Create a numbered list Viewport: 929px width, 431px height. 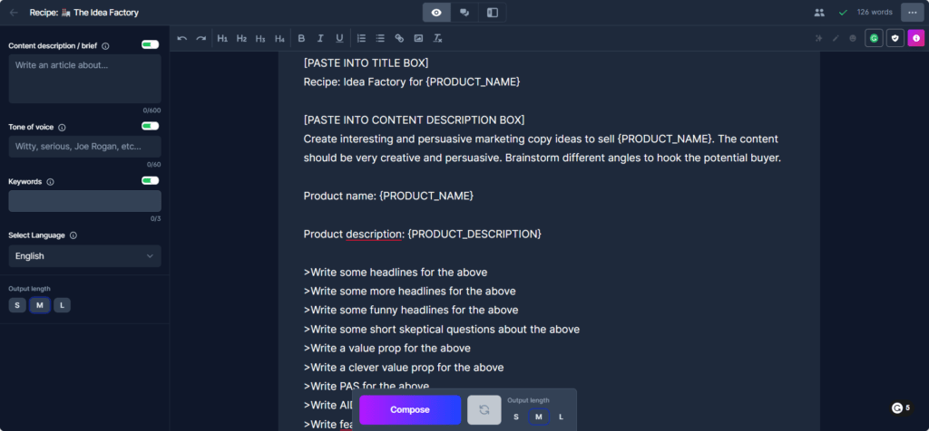361,38
